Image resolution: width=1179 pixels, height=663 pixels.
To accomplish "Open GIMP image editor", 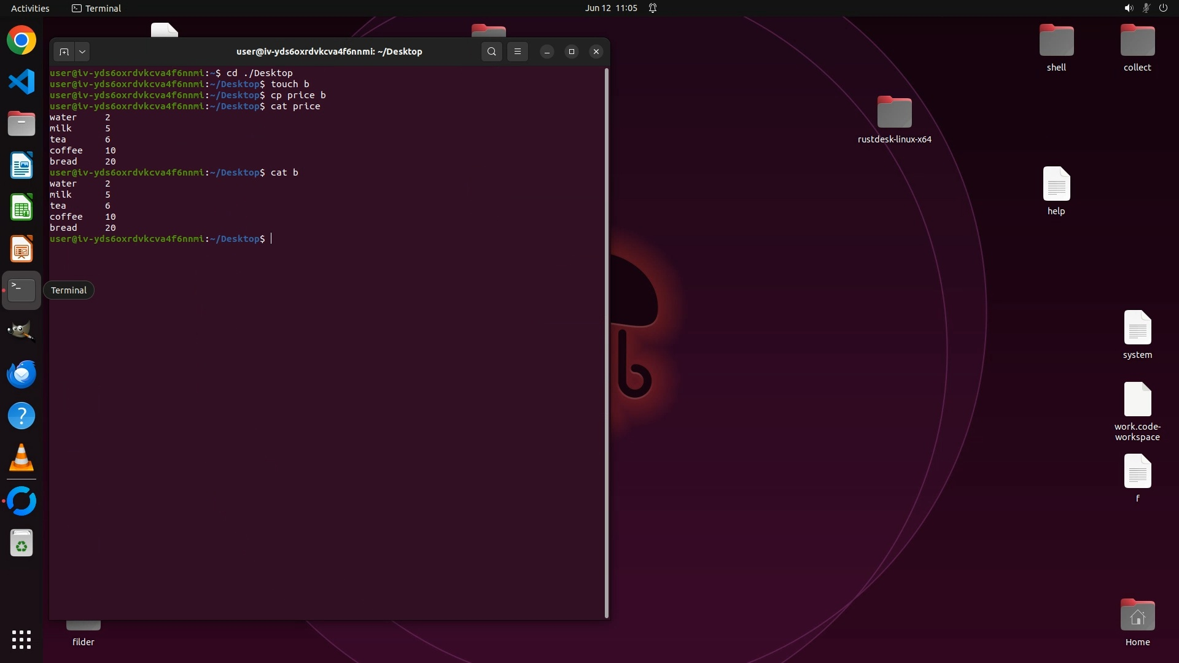I will 21,331.
